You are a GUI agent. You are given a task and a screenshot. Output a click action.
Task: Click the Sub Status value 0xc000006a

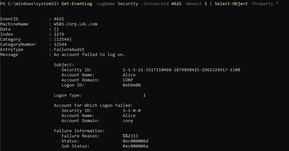(136, 146)
